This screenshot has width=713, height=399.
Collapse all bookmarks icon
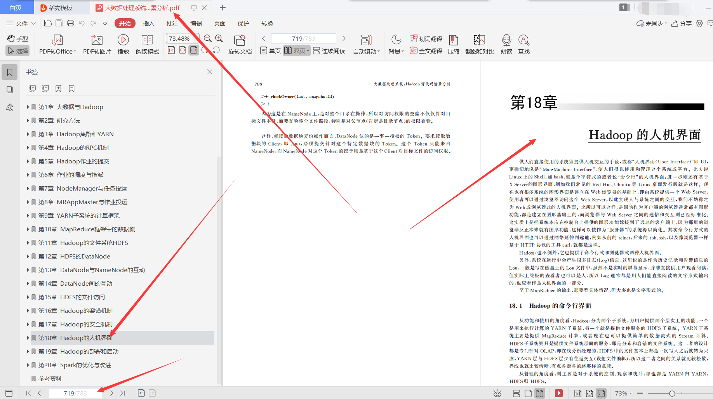click(x=45, y=88)
